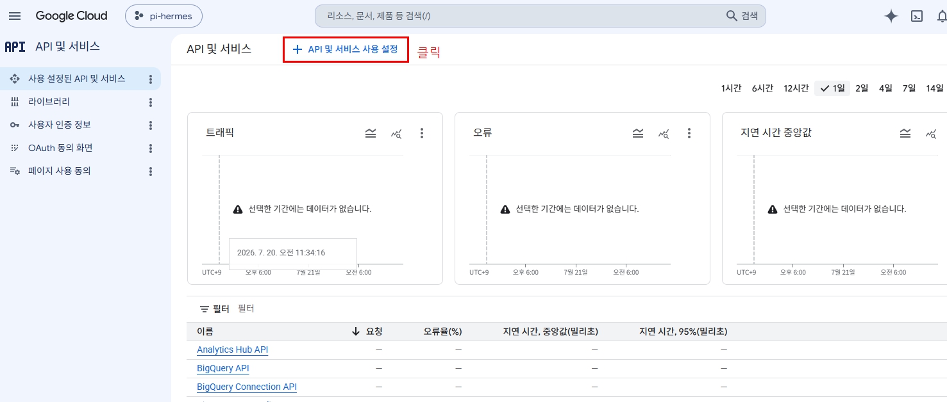This screenshot has height=402, width=947.
Task: Click the 트래픽 chart no-data warning message
Action: click(x=302, y=209)
